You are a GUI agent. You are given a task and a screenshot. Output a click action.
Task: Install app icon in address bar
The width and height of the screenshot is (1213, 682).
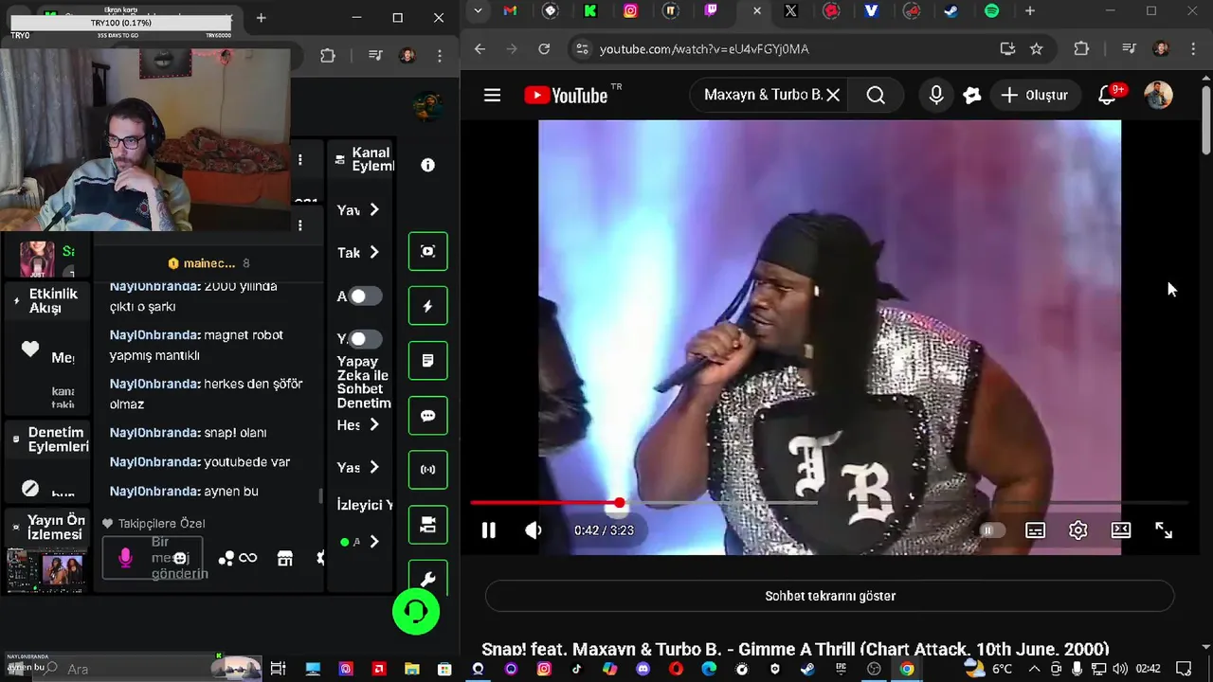1007,48
